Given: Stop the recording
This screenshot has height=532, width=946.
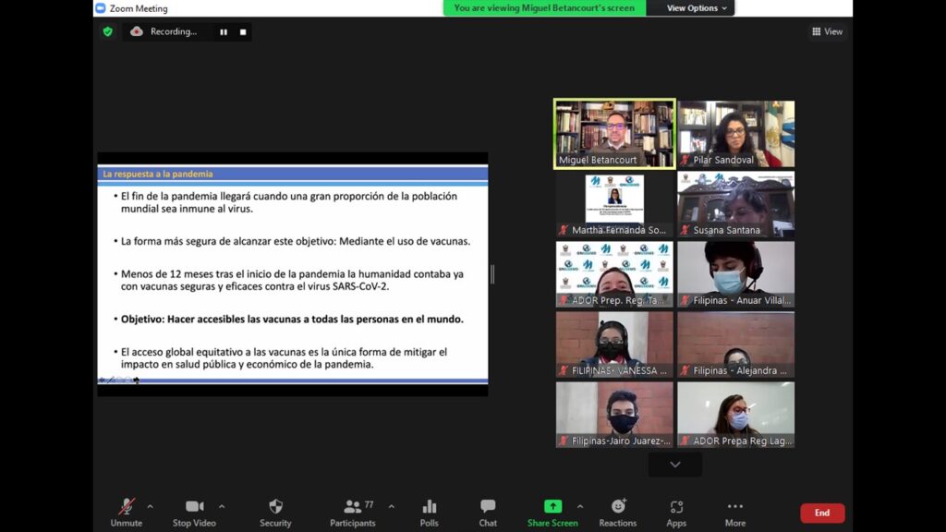Looking at the screenshot, I should click(243, 32).
